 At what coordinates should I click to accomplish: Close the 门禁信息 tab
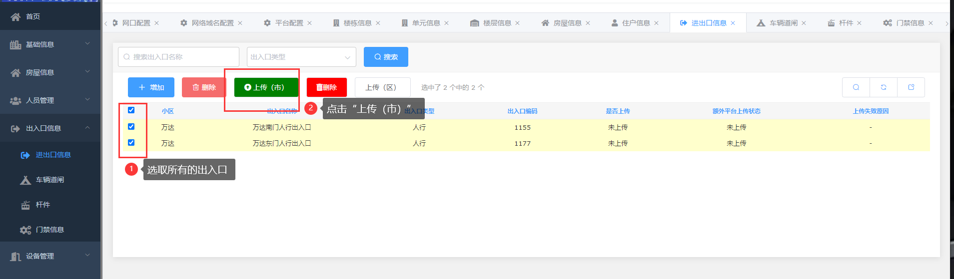(x=931, y=23)
